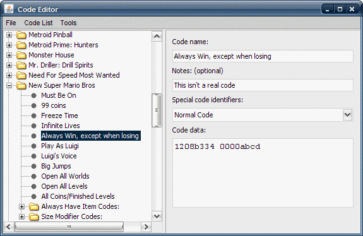This screenshot has height=236, width=363.
Task: Open the File menu
Action: tap(11, 23)
